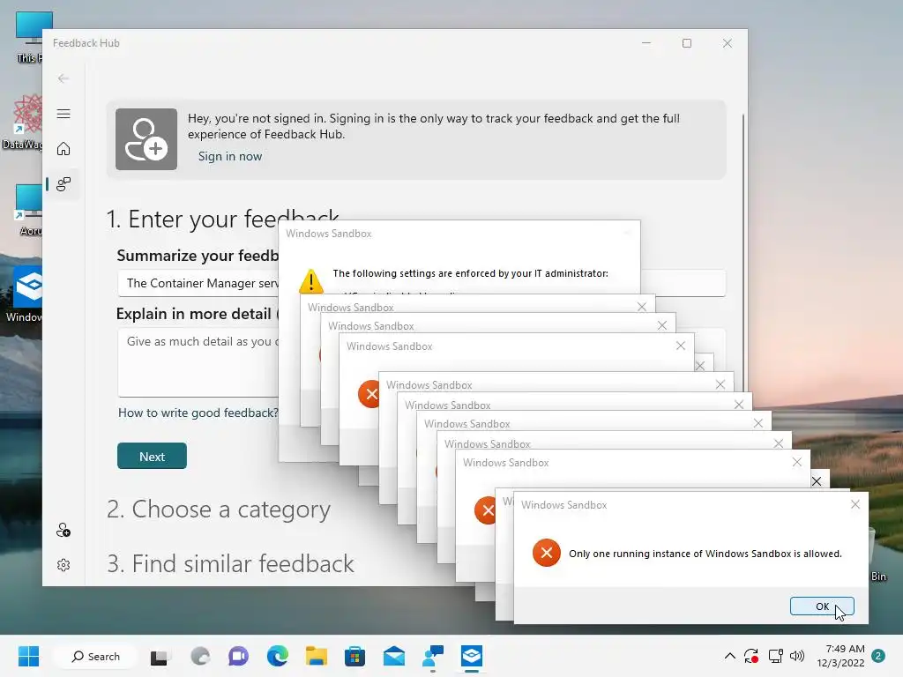This screenshot has width=903, height=677.
Task: Click the back arrow in Feedback Hub
Action: pos(63,78)
